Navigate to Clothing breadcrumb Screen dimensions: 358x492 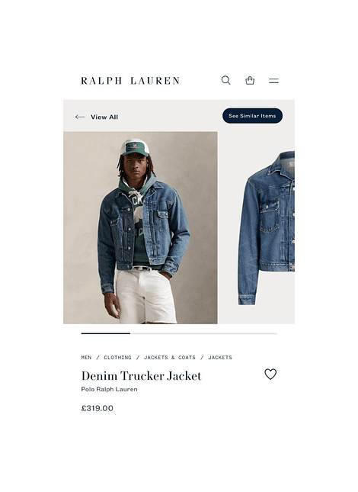pyautogui.click(x=117, y=358)
